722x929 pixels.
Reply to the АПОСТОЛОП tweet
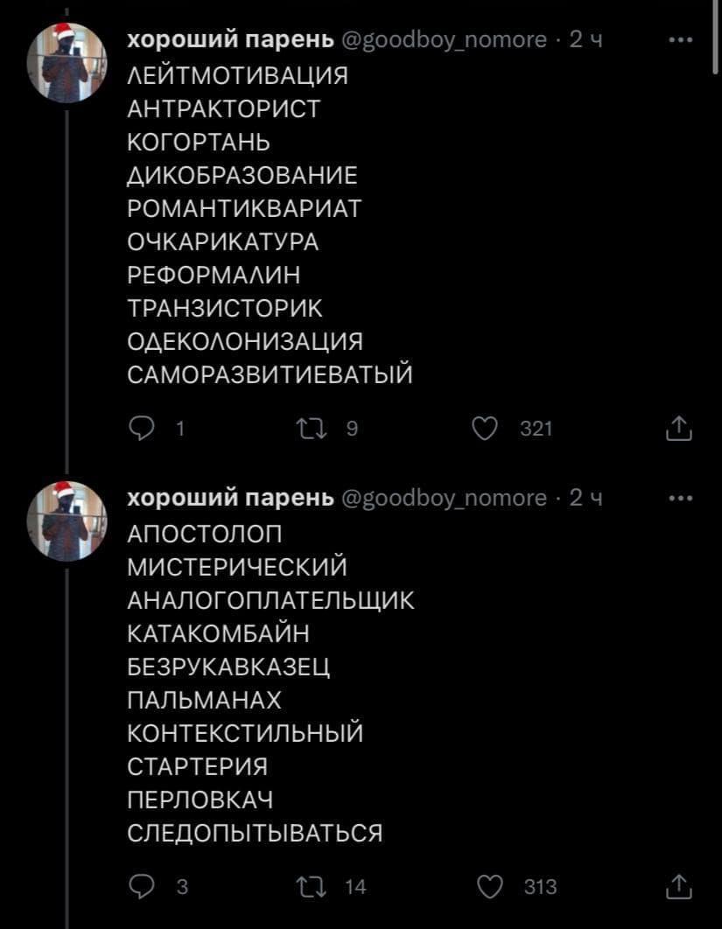point(142,886)
